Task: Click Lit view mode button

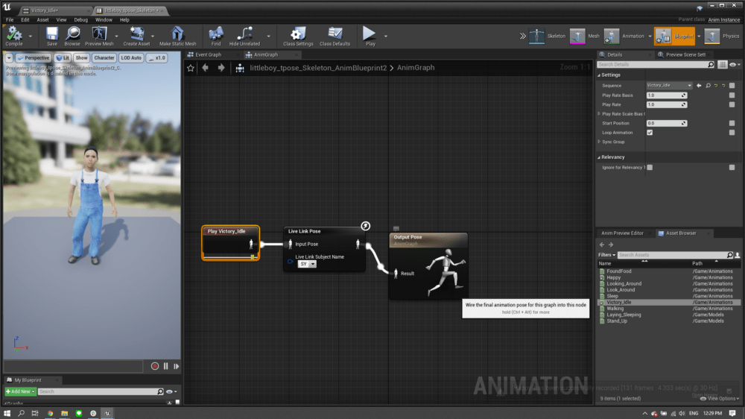Action: click(x=63, y=58)
